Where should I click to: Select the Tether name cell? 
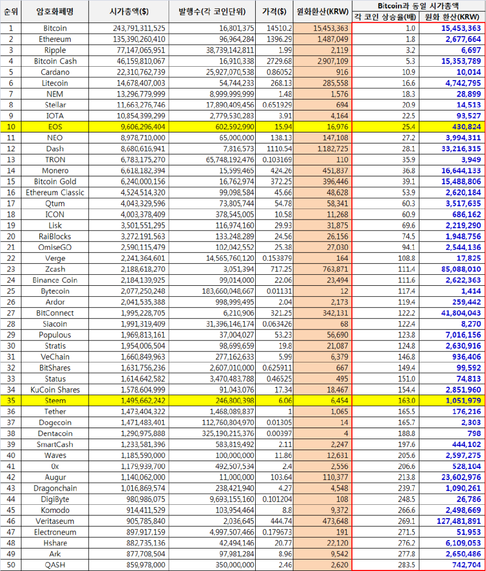tap(55, 412)
